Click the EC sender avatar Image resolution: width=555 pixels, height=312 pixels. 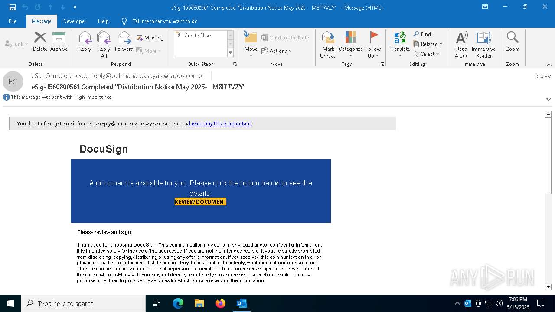pyautogui.click(x=13, y=81)
